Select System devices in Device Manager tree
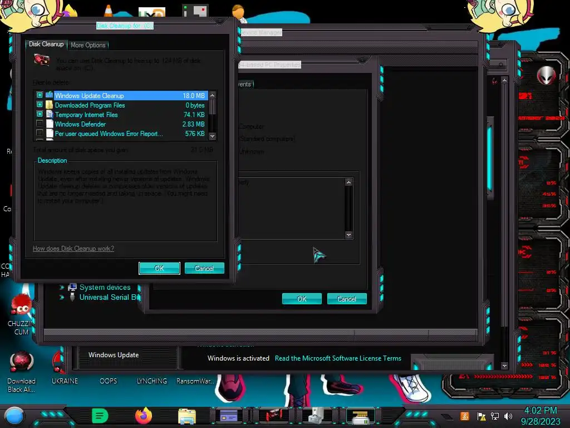This screenshot has width=570, height=428. [105, 287]
